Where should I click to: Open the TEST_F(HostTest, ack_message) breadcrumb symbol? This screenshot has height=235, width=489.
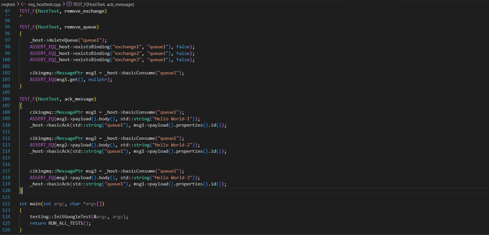pos(104,4)
